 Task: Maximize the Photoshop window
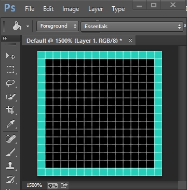click(x=154, y=5)
